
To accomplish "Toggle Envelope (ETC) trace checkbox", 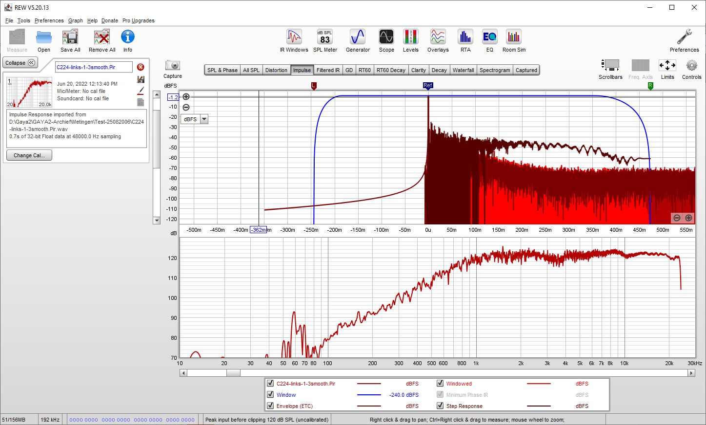I will 270,406.
